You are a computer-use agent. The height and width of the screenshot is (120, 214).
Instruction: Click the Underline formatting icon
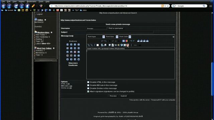116,41
